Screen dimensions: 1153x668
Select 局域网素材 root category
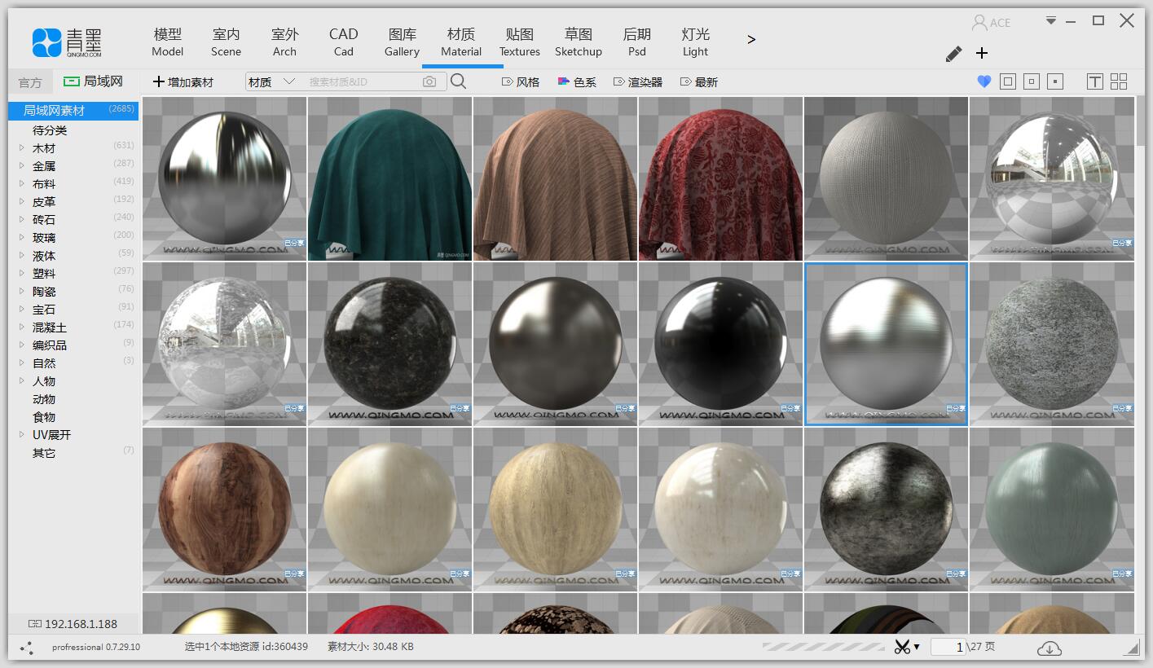(x=73, y=110)
